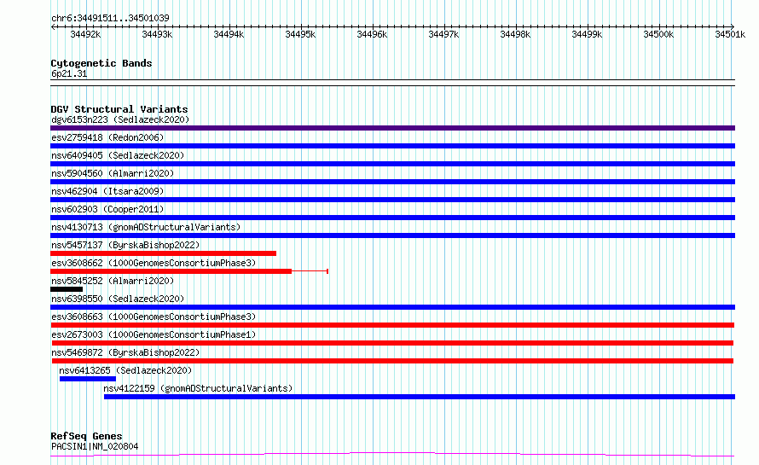Image resolution: width=759 pixels, height=465 pixels.
Task: Select the nsv5469872 (ByrskaBishop2022) label
Action: [x=125, y=352]
